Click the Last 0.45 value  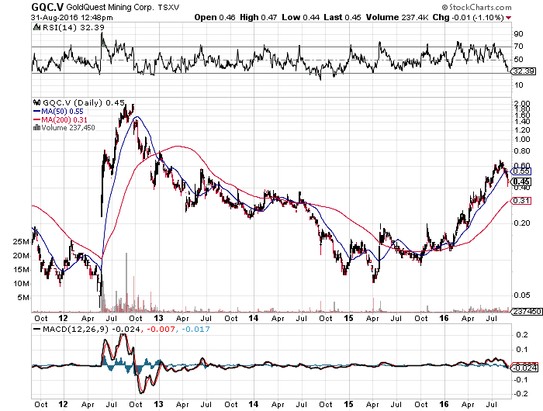point(343,17)
